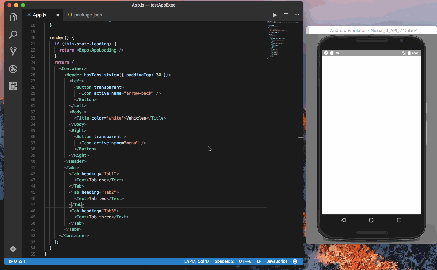Tap Android emulator Back button
437x270 pixels.
pyautogui.click(x=343, y=220)
